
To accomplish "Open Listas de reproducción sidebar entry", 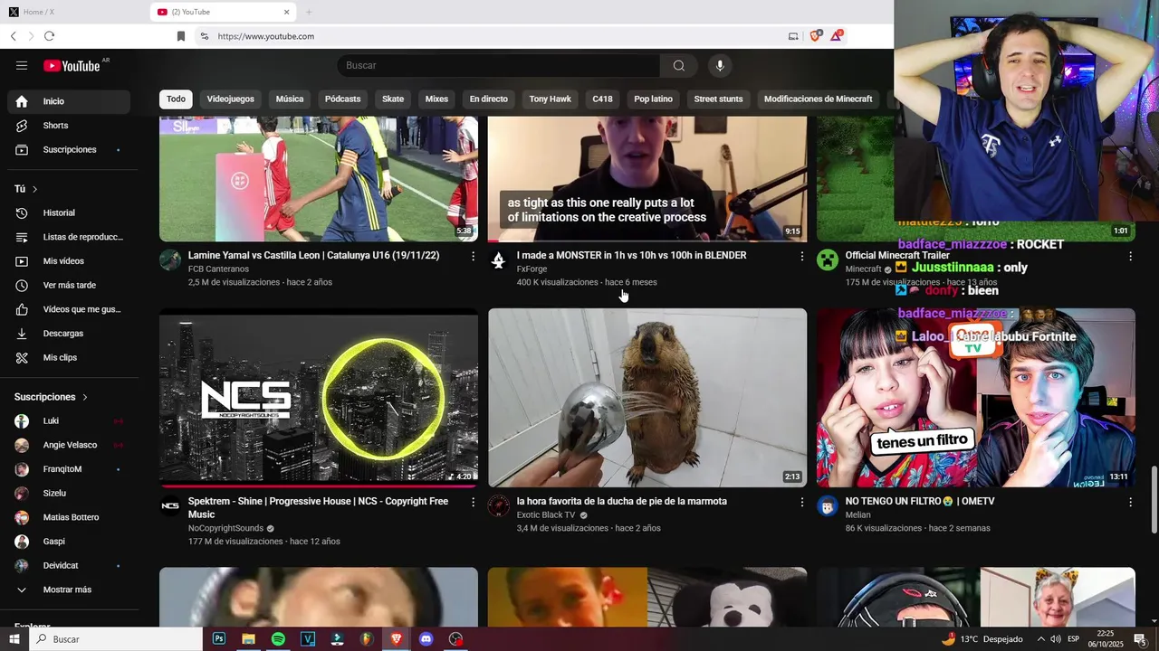I will (x=69, y=237).
